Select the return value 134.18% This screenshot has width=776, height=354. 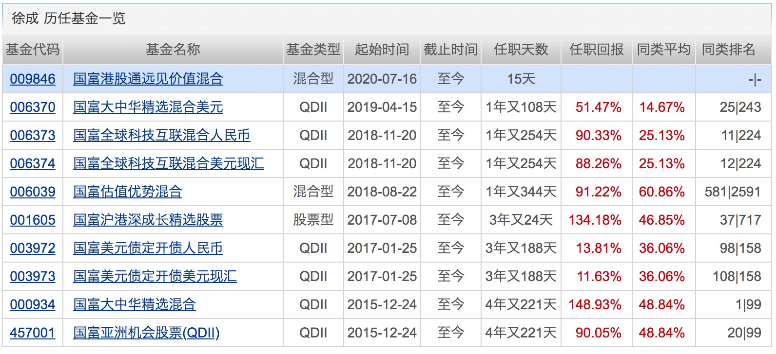[595, 220]
